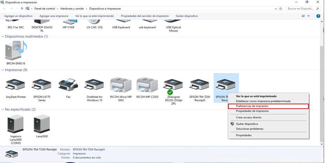Image resolution: width=327 pixels, height=163 pixels.
Task: Select the ZDesigner ZD230-203dpi ZPL printer
Action: [173, 85]
